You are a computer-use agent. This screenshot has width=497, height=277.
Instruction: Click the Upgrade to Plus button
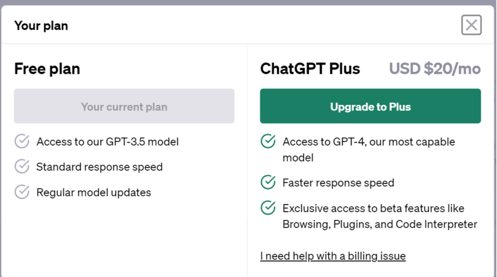pyautogui.click(x=370, y=106)
